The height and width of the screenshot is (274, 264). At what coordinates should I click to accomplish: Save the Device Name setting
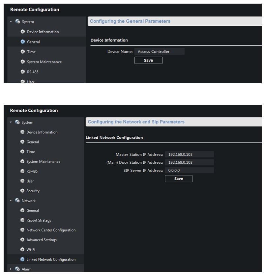click(148, 60)
